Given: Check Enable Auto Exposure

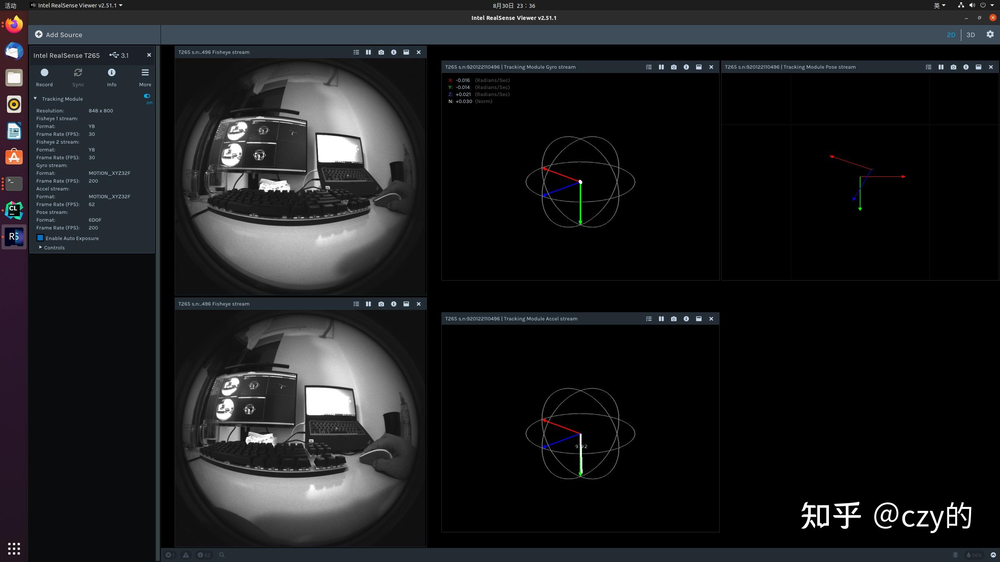Looking at the screenshot, I should pyautogui.click(x=40, y=238).
